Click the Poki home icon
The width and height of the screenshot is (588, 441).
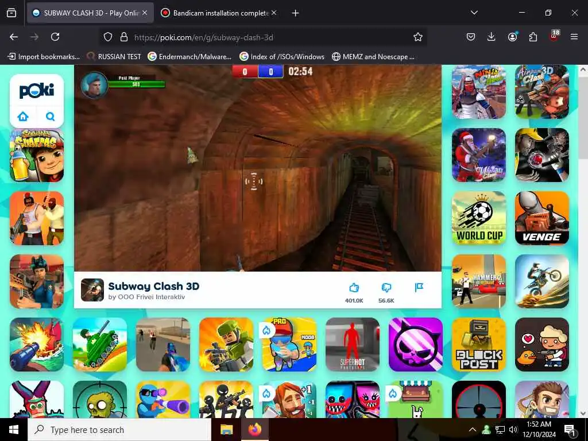coord(23,117)
